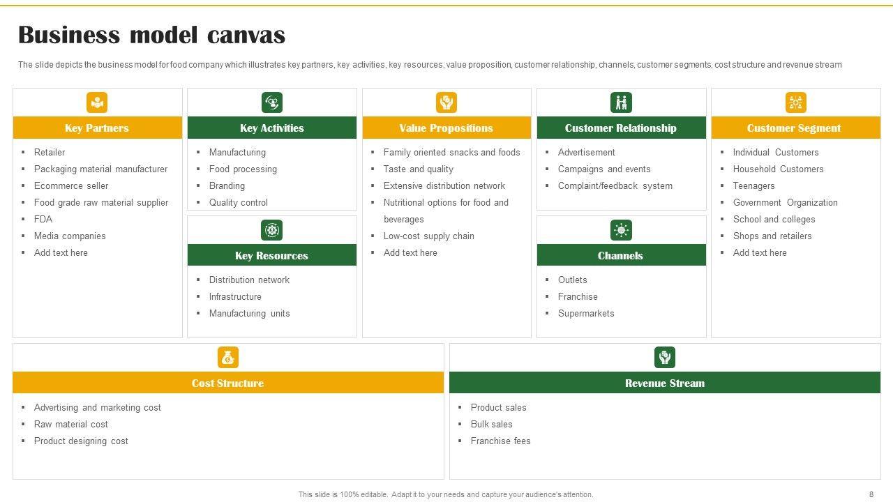Select 'Advertising and marketing cost' bullet
Screen dimensions: 893x502
(x=97, y=407)
